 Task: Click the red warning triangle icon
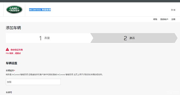[7, 49]
